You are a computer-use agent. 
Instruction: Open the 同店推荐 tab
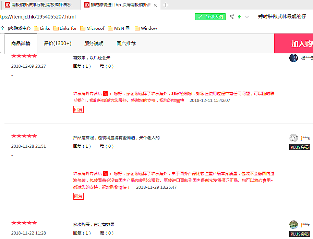(126, 43)
